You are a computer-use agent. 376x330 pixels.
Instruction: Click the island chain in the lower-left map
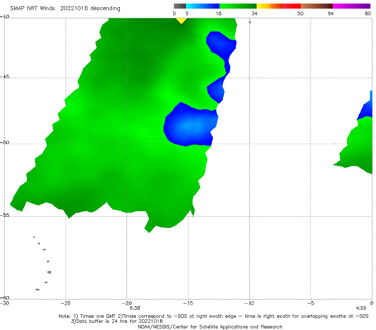43,263
